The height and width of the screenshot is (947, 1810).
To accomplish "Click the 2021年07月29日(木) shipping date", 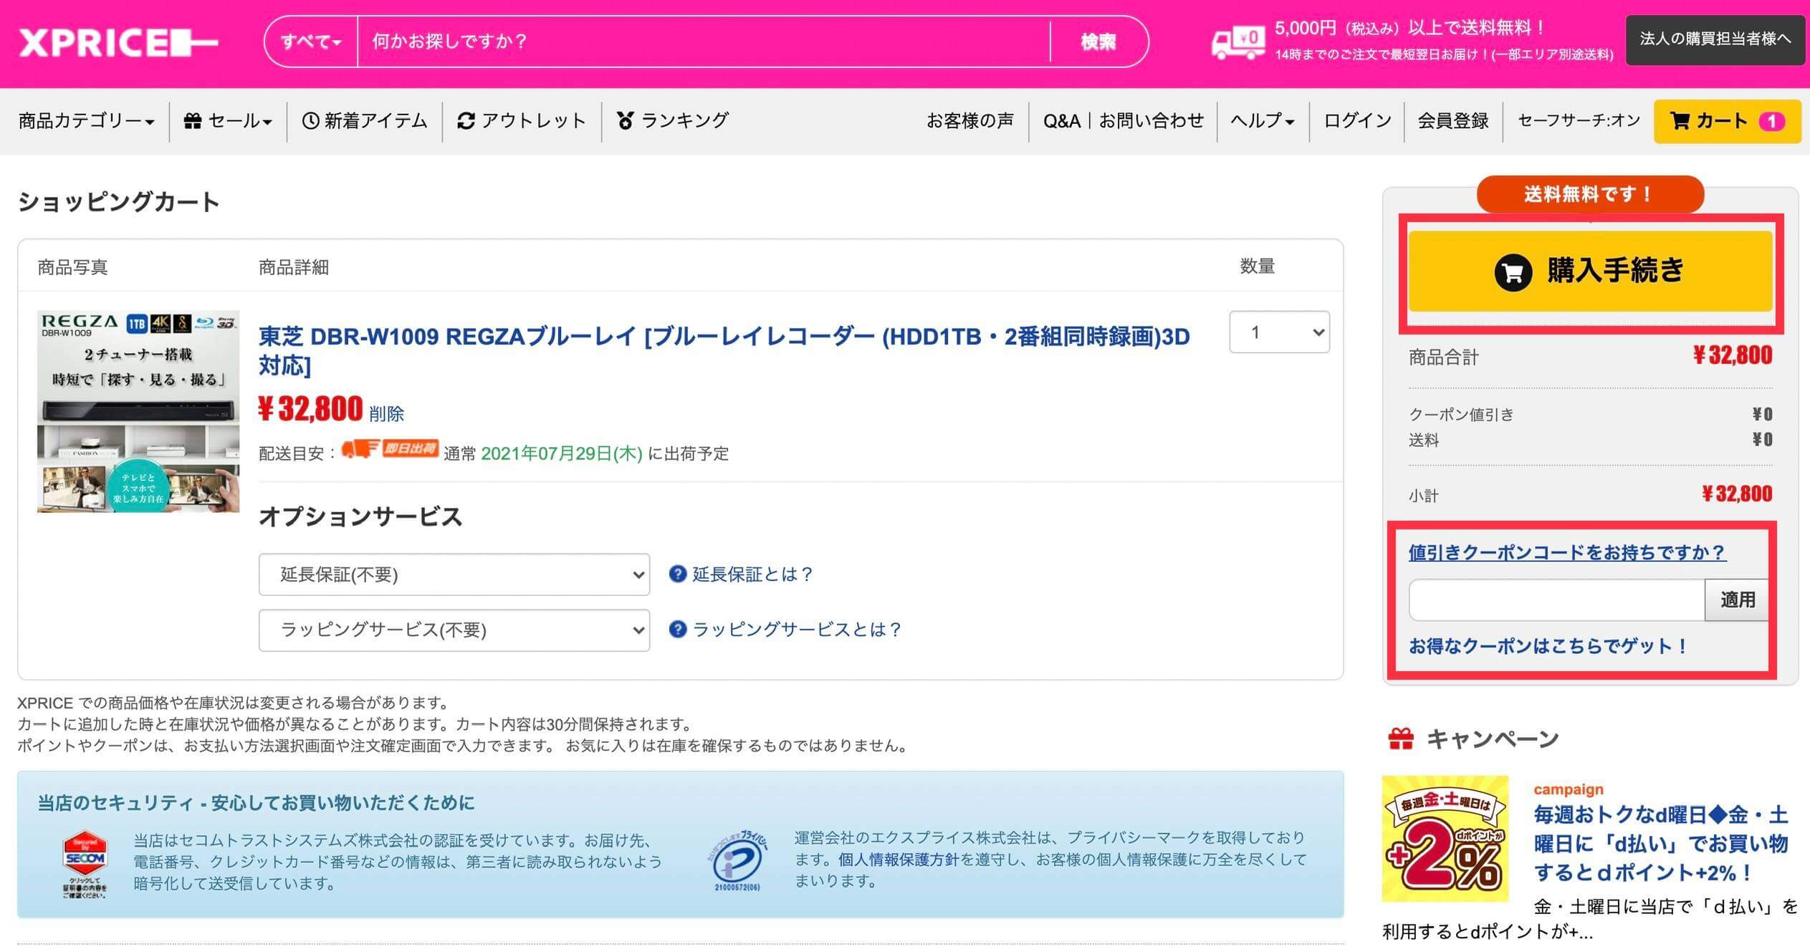I will (x=562, y=453).
